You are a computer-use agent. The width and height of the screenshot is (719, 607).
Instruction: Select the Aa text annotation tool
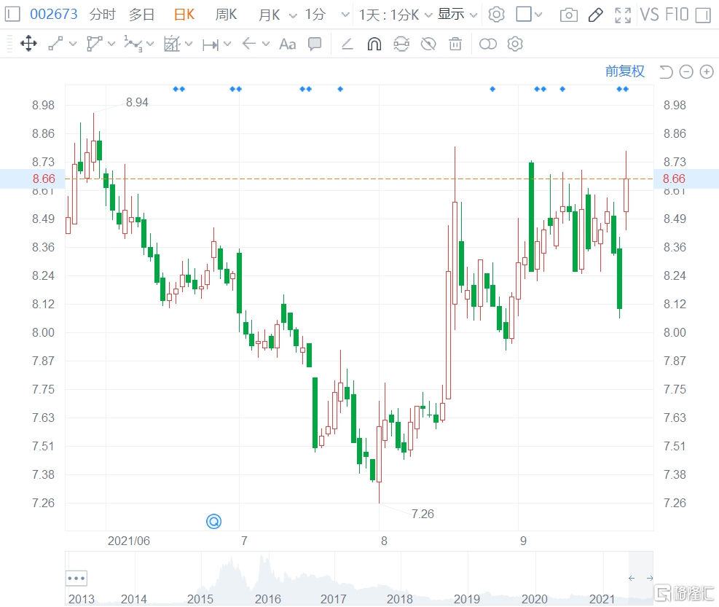tap(288, 44)
